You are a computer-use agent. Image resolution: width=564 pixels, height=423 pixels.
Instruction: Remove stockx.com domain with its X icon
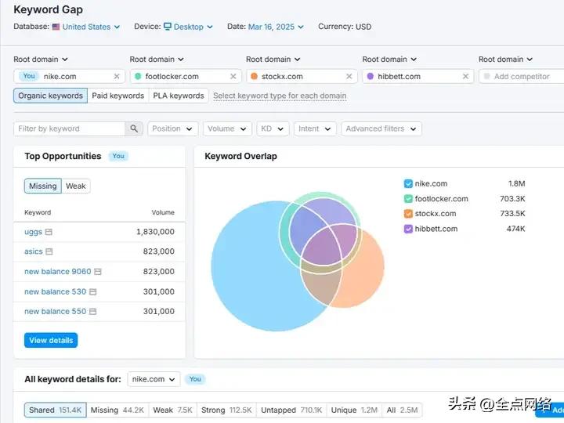(x=349, y=77)
